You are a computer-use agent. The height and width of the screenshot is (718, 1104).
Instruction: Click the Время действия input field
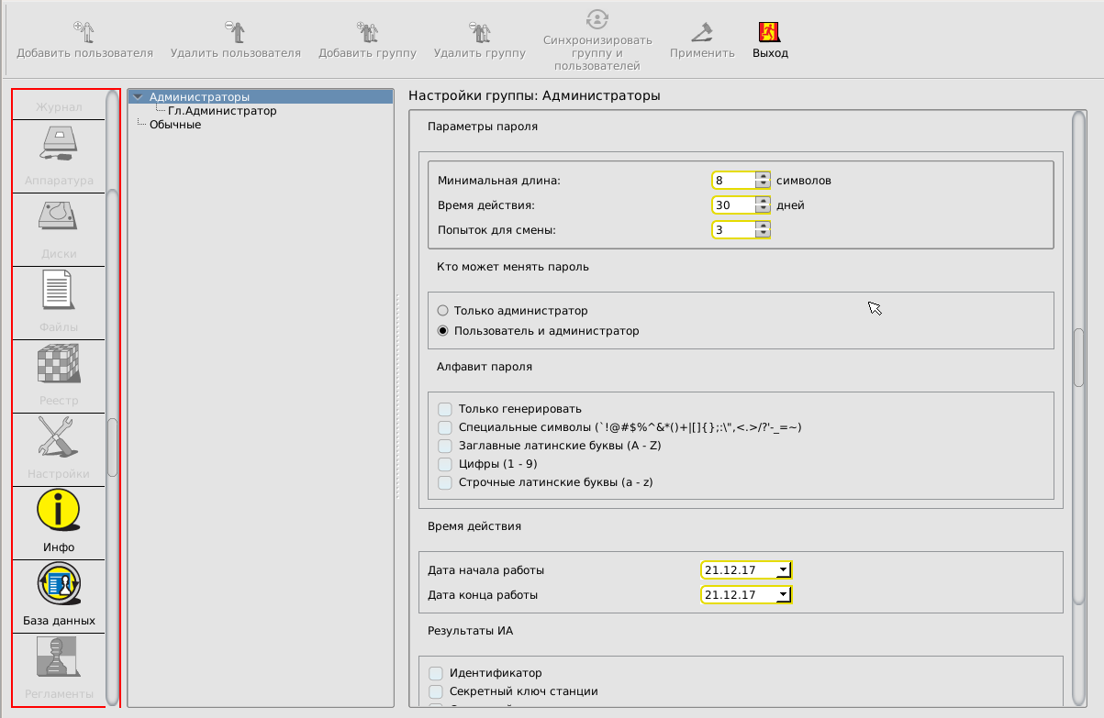(733, 204)
